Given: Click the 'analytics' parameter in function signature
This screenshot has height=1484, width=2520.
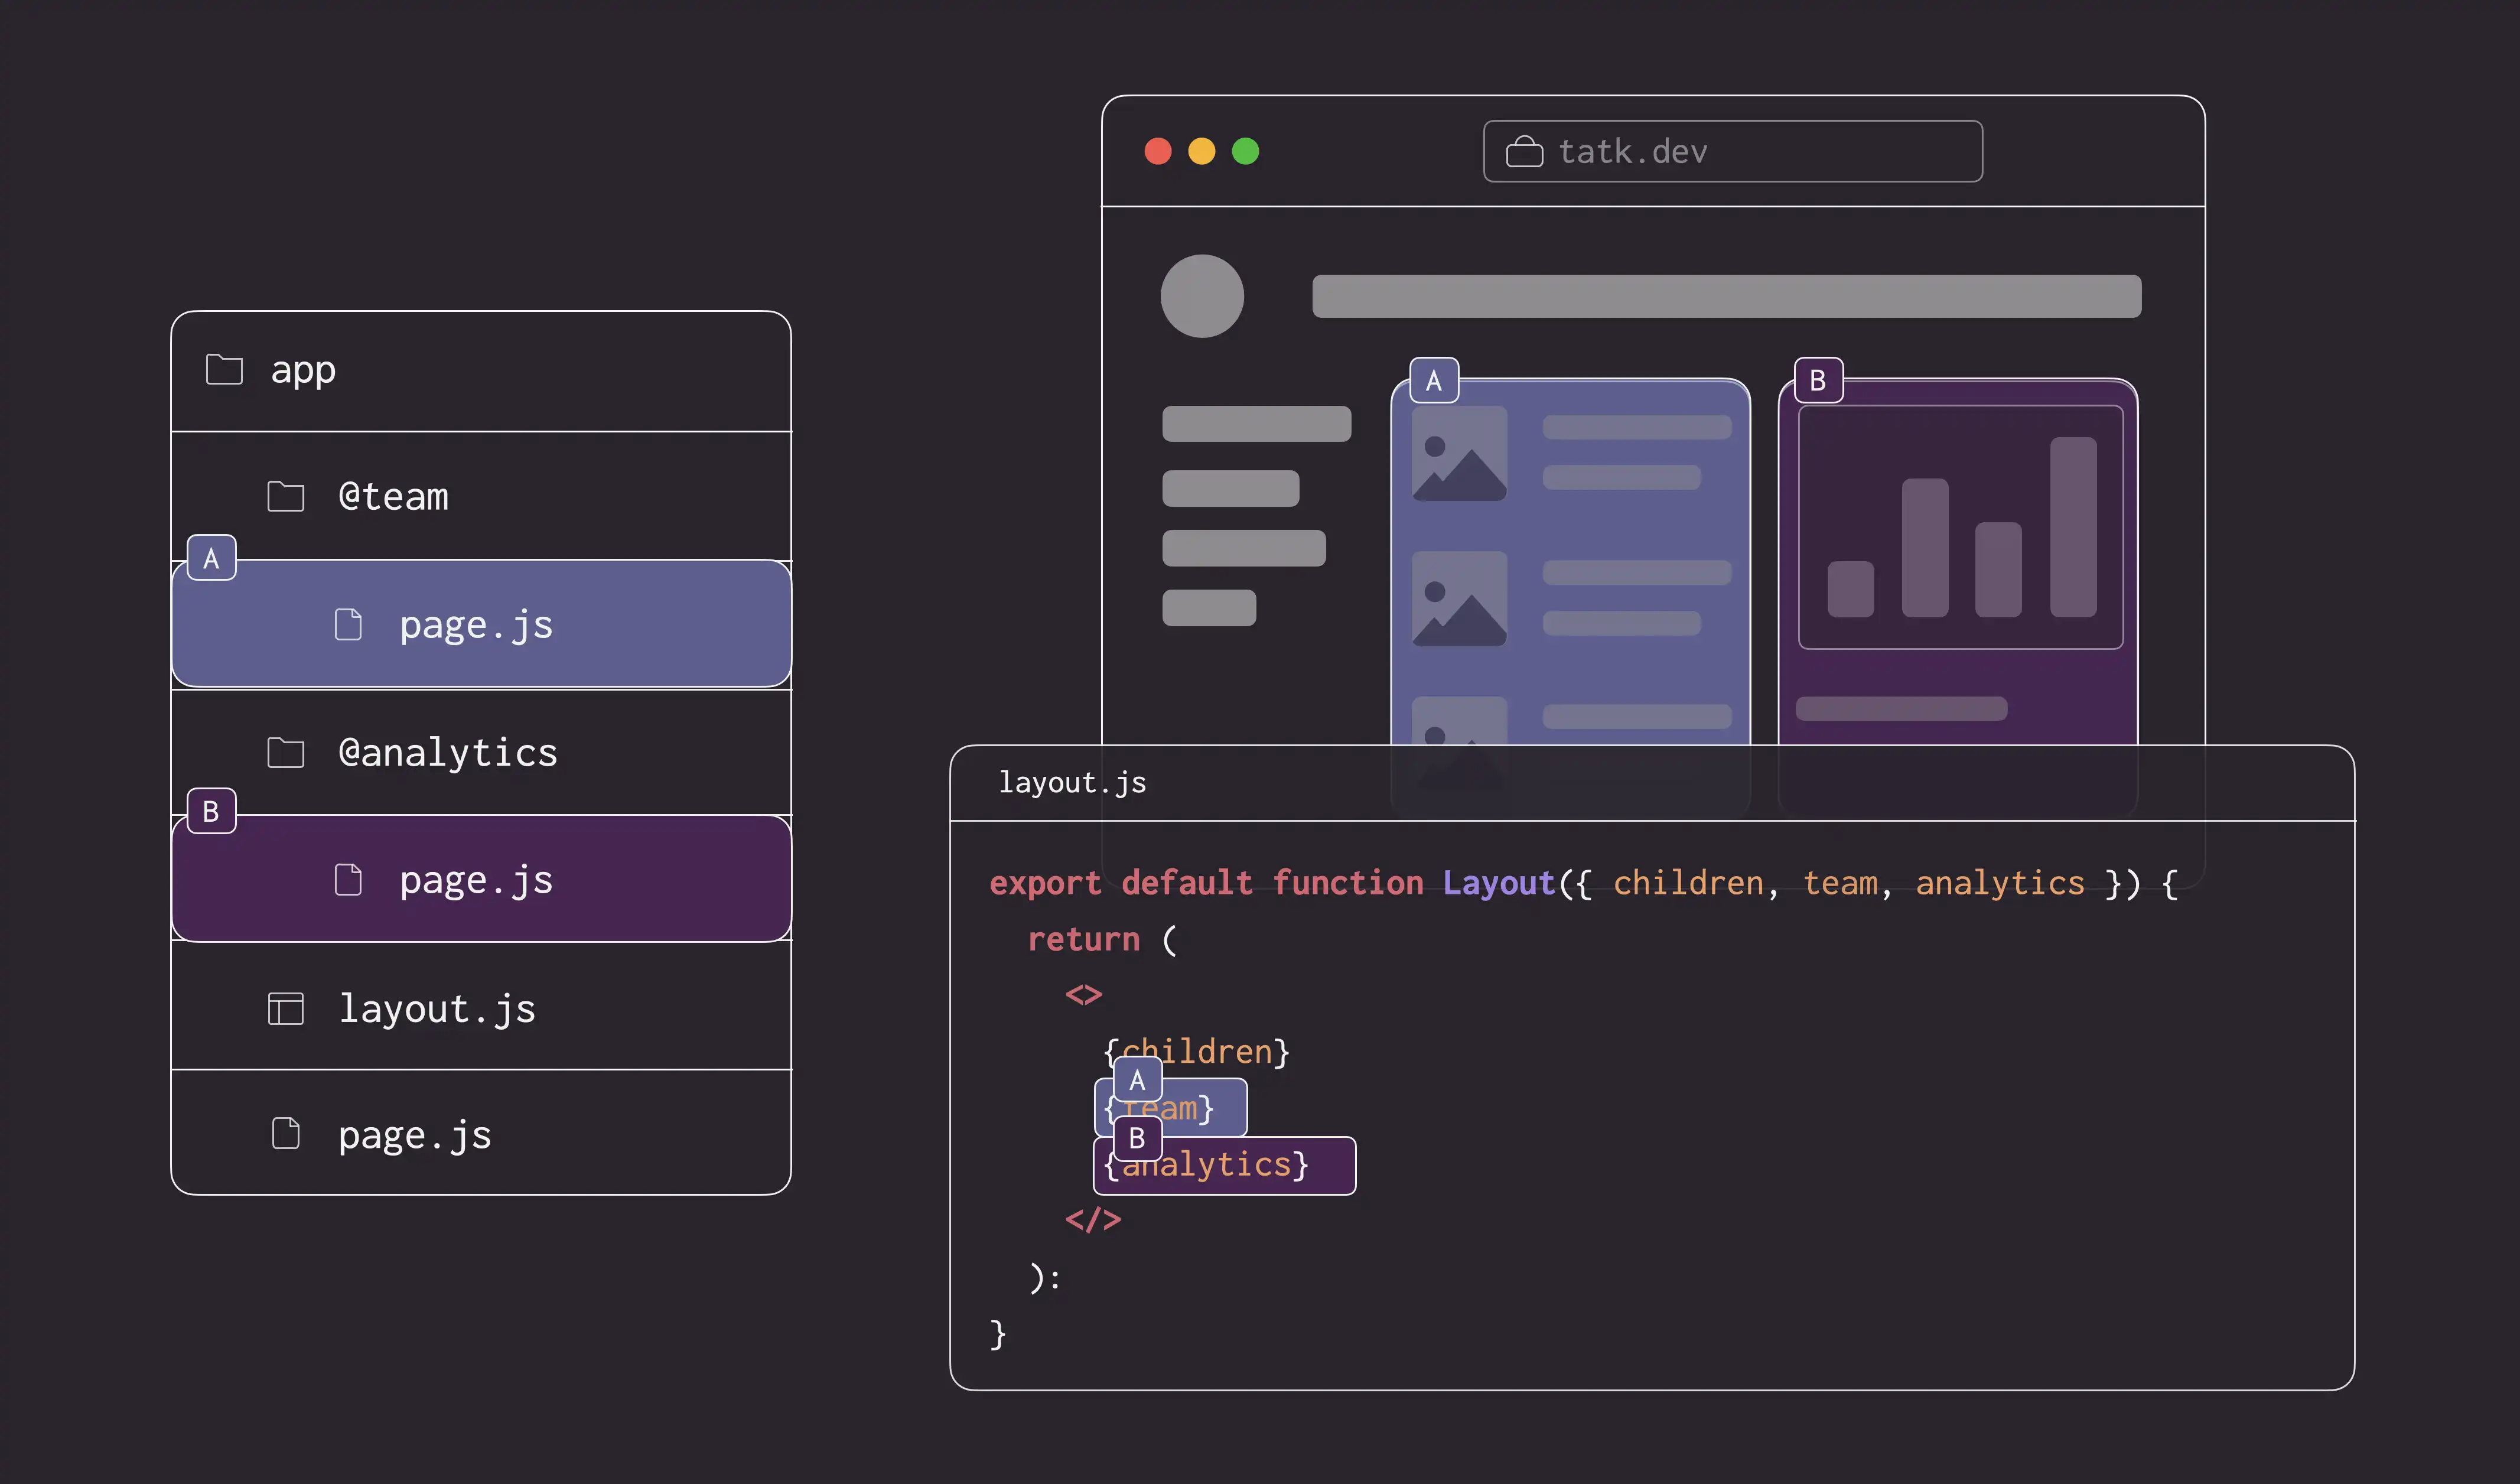Looking at the screenshot, I should (2000, 883).
